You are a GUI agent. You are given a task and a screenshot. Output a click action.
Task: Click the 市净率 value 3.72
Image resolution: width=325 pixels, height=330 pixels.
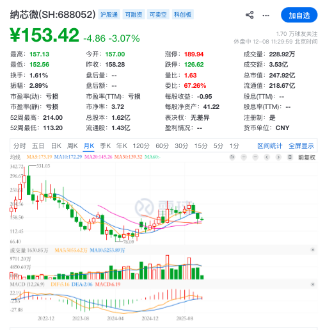[x=118, y=107]
